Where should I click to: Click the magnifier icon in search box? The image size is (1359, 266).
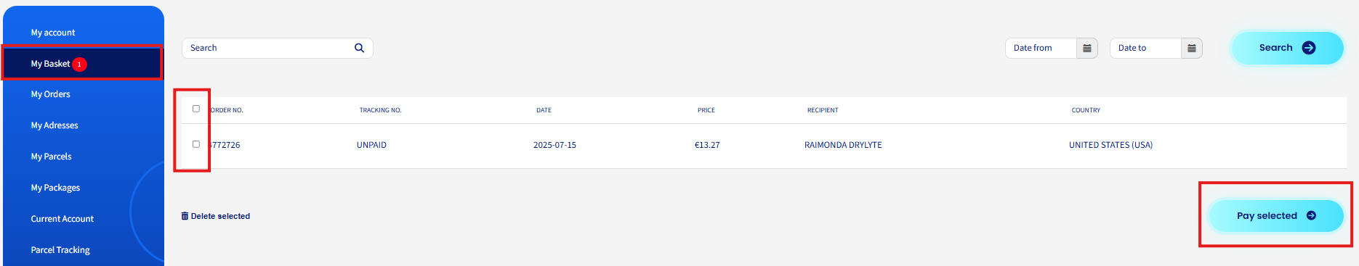[359, 48]
